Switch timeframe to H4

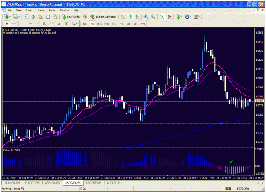(x=121, y=24)
